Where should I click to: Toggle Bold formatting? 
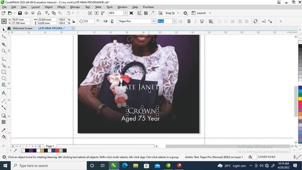tap(189, 21)
